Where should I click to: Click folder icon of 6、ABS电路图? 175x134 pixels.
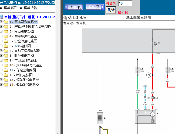tap(6, 46)
